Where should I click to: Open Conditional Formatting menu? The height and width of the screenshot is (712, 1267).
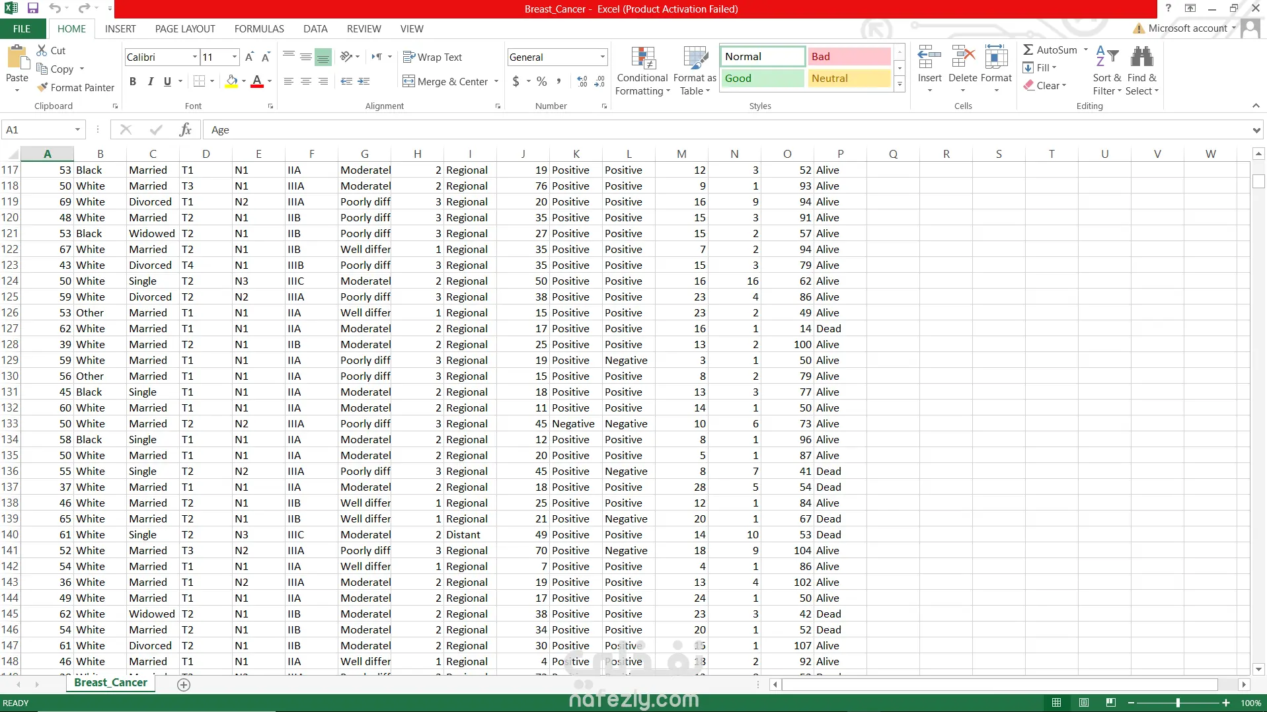click(642, 71)
